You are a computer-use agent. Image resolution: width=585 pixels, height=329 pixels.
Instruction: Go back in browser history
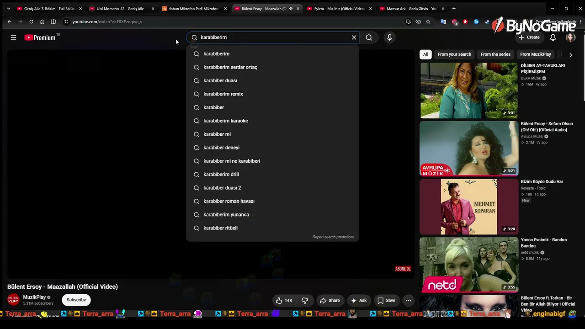tap(9, 21)
